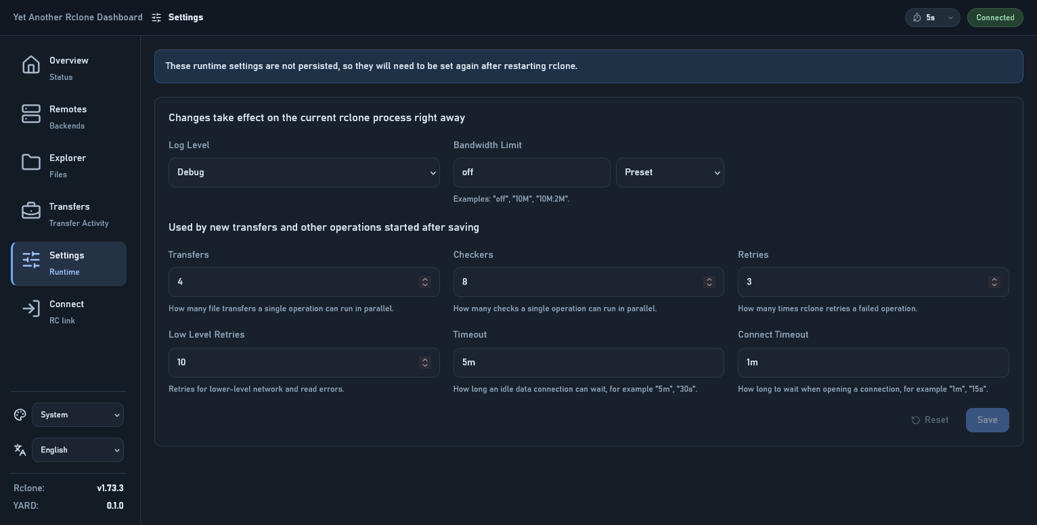Viewport: 1037px width, 525px height.
Task: Open the Explorer folder icon
Action: click(31, 162)
